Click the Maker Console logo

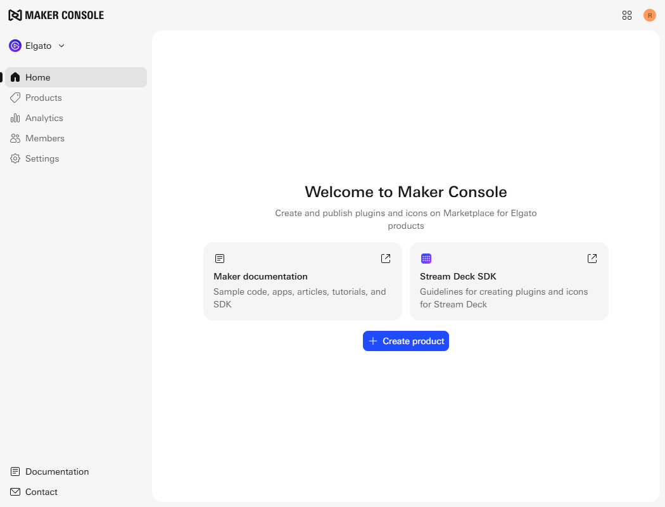56,15
